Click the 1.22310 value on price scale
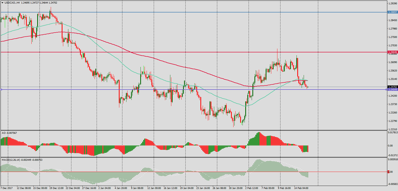 pyautogui.click(x=393, y=129)
